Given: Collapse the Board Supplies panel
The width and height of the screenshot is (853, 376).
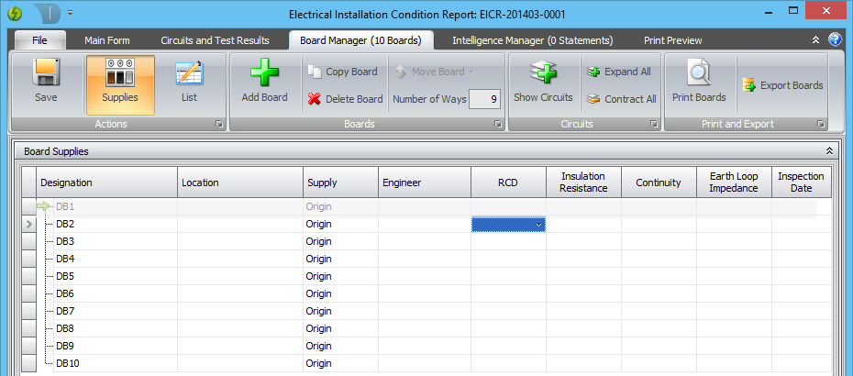Looking at the screenshot, I should point(829,151).
